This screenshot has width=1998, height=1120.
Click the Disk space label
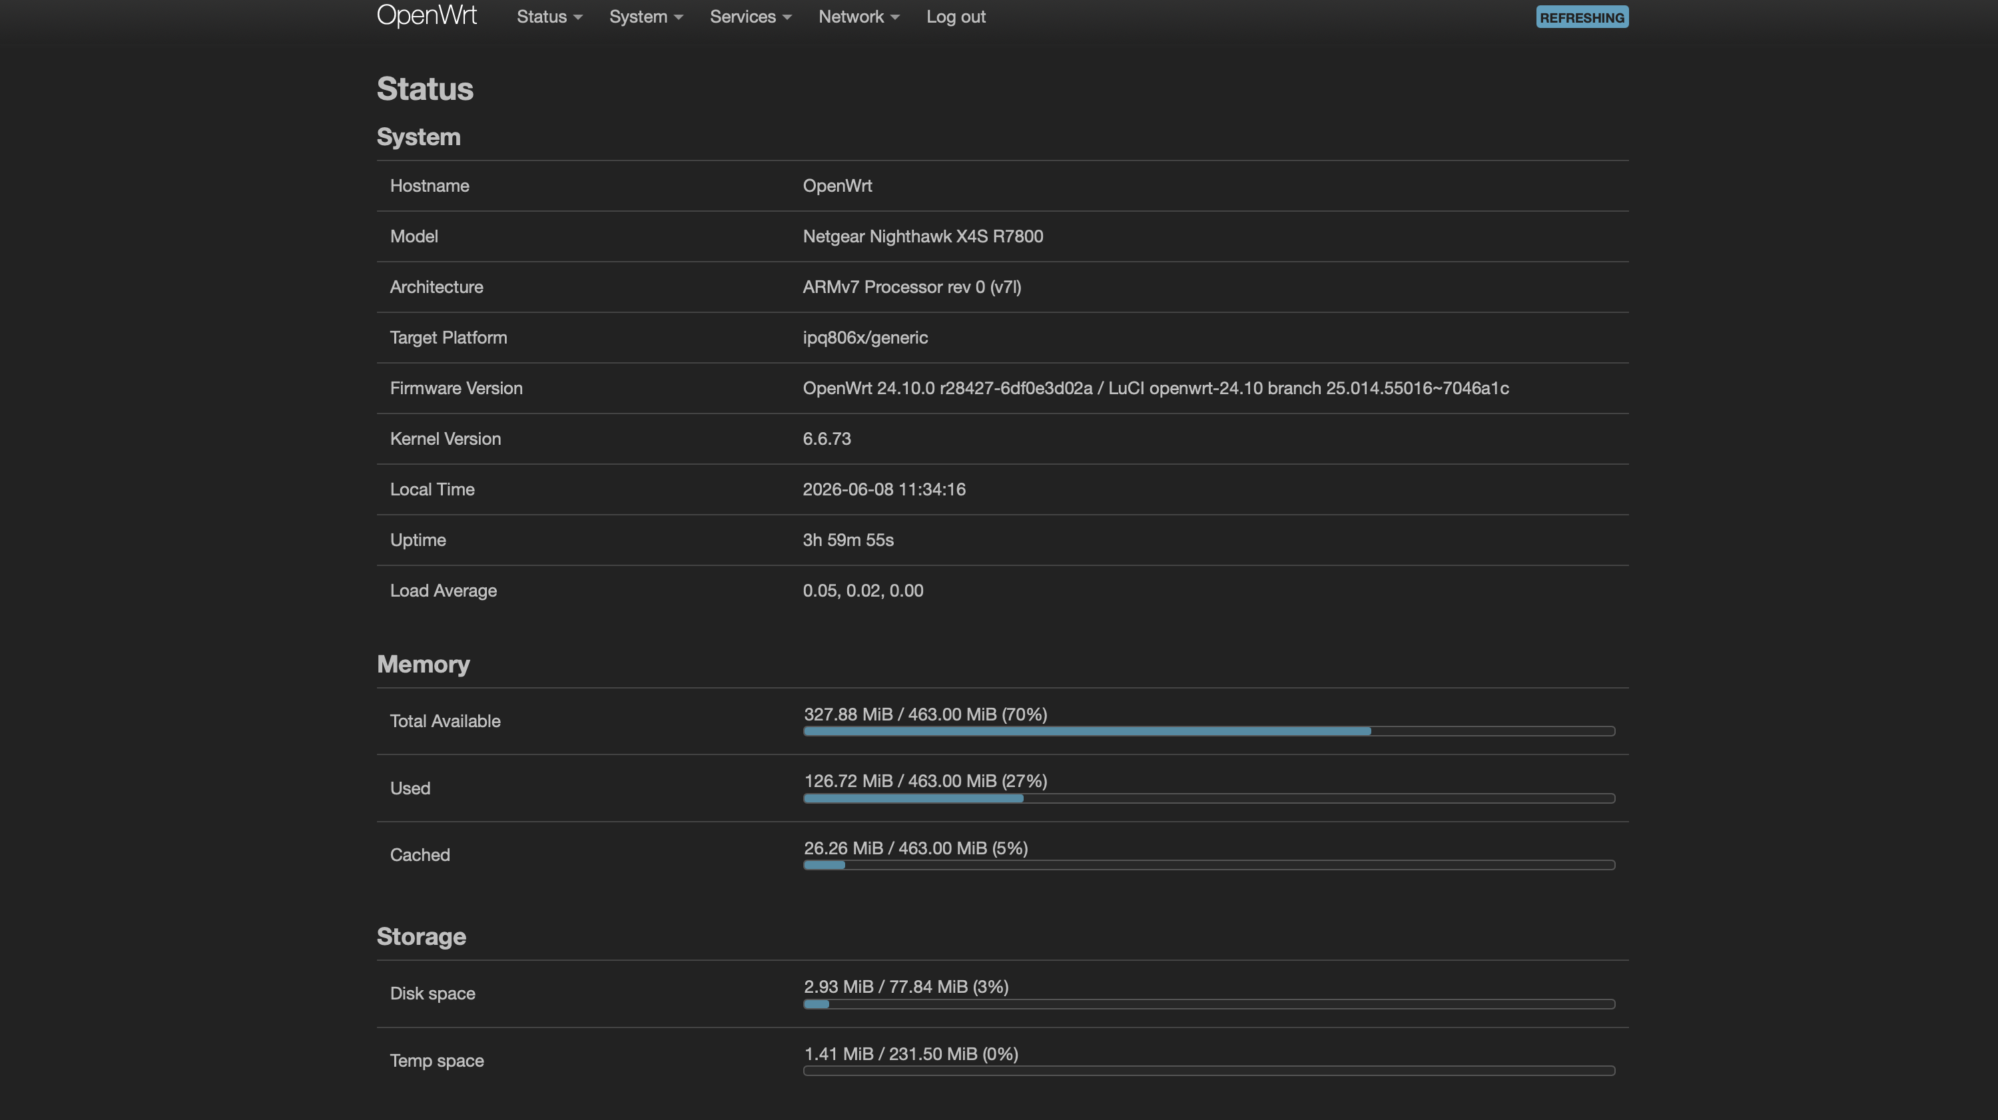pos(432,993)
